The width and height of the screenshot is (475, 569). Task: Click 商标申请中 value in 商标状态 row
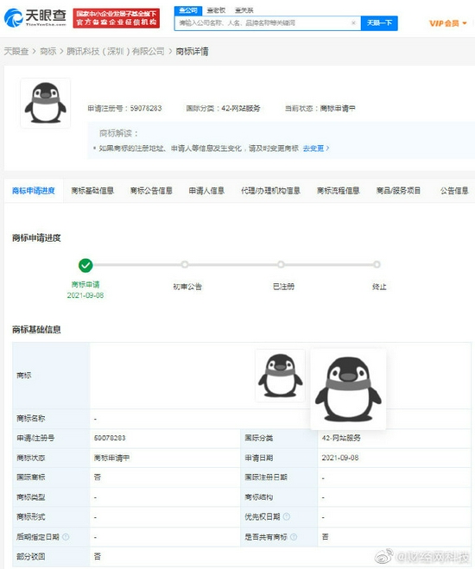pos(111,458)
